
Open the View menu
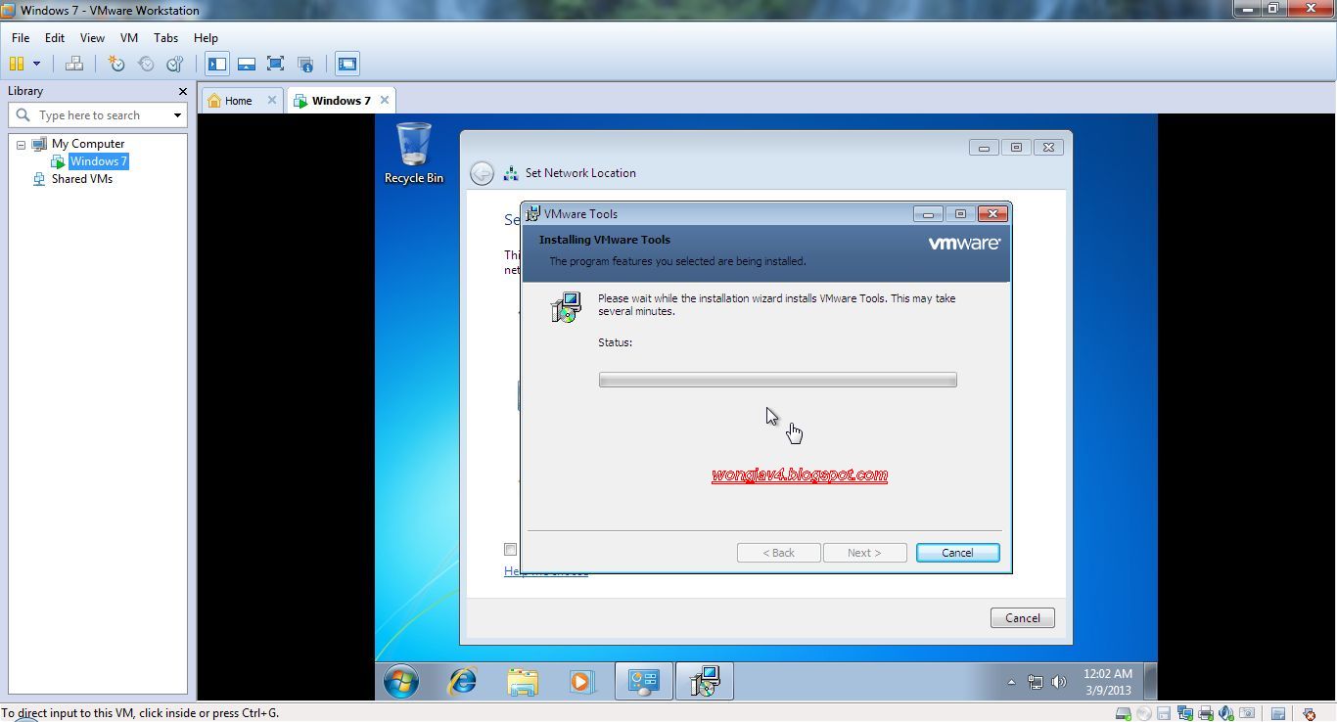[x=92, y=38]
